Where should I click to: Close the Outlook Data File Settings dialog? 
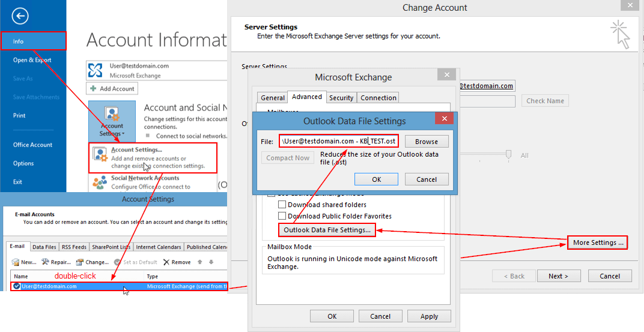(x=445, y=119)
